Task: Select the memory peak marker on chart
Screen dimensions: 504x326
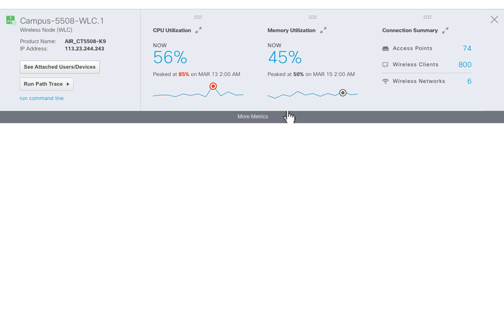Action: tap(343, 93)
